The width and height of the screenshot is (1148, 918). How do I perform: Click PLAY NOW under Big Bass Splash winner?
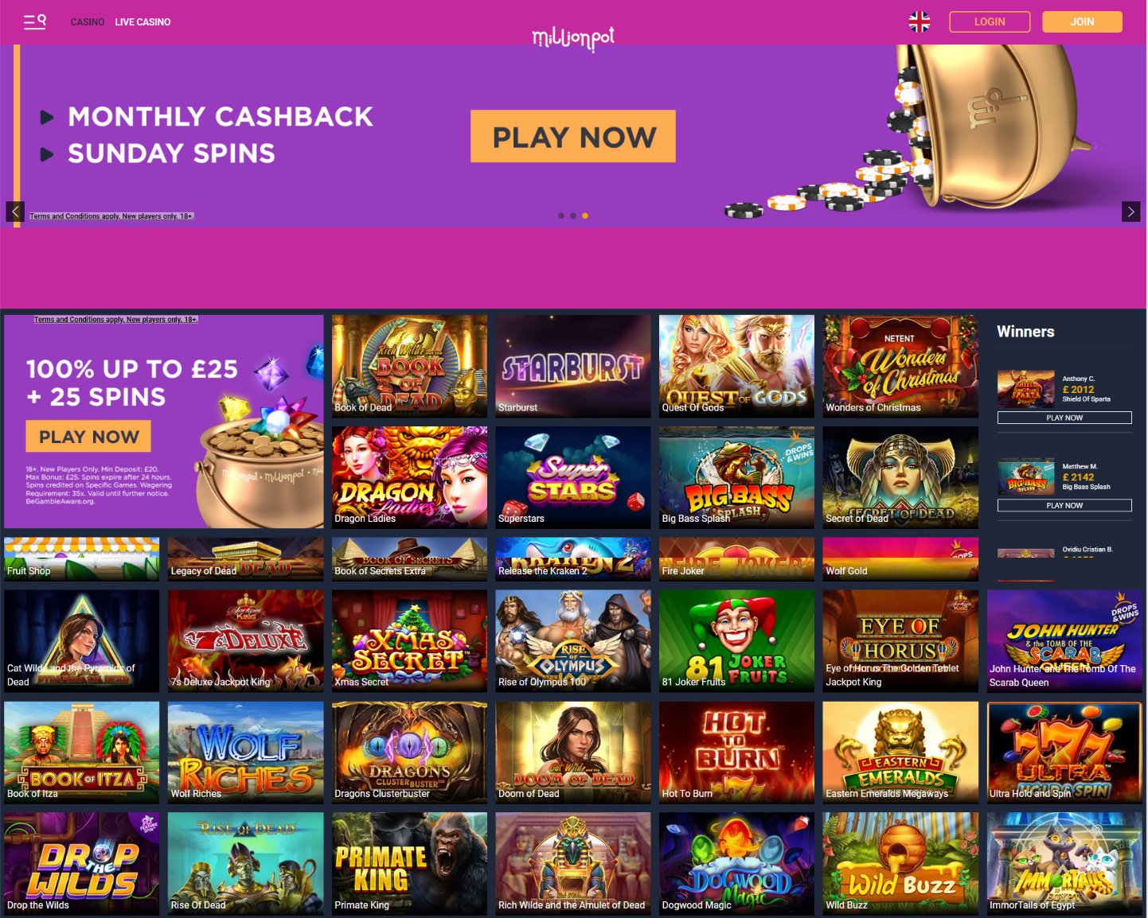1064,505
